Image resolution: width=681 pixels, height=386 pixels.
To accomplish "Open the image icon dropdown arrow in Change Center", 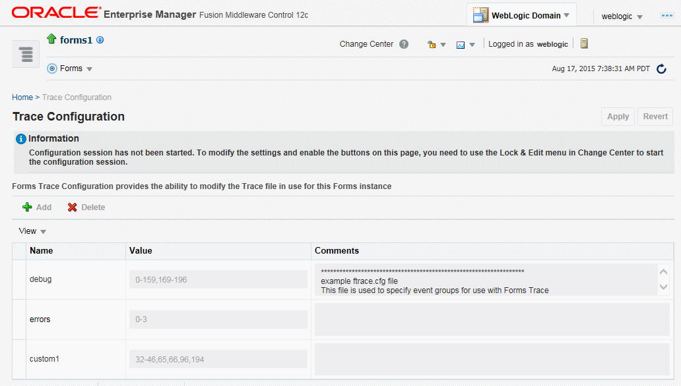I will (x=472, y=45).
